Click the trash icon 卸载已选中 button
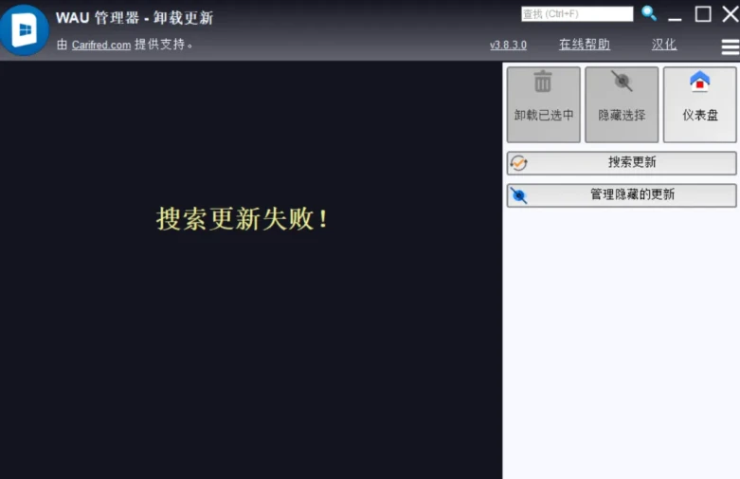This screenshot has height=479, width=740. click(544, 103)
